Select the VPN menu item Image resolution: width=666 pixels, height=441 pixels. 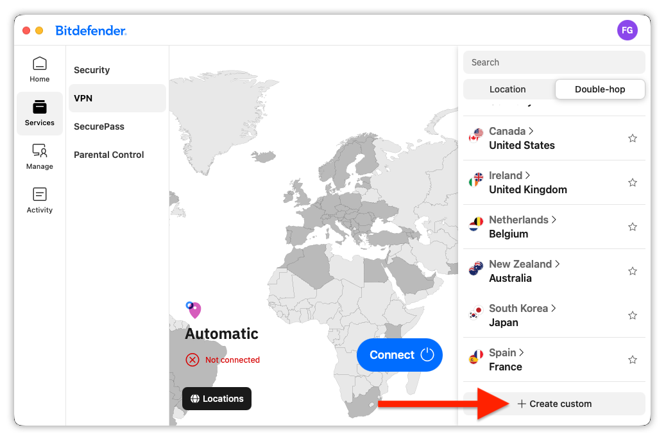pyautogui.click(x=117, y=98)
